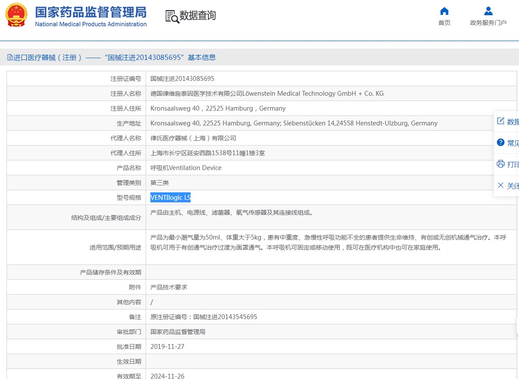Click the 附件 row label
Image resolution: width=519 pixels, height=379 pixels.
click(x=135, y=287)
